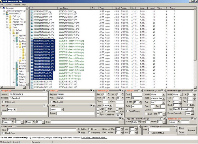Enable Match Case in the Repl. panel

coord(51,102)
